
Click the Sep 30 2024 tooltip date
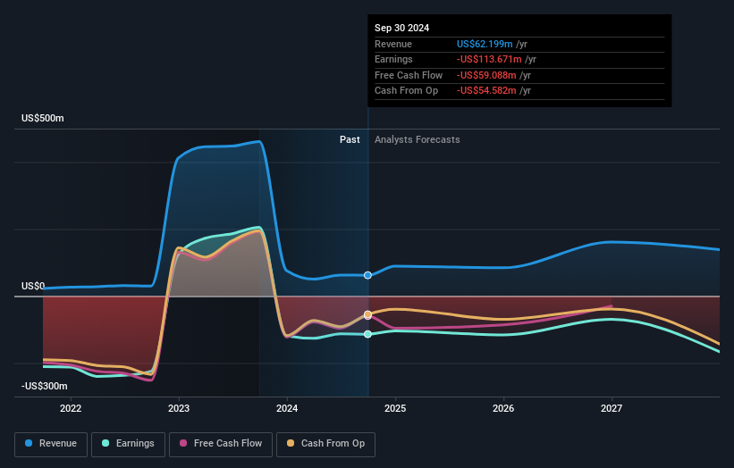coord(401,28)
